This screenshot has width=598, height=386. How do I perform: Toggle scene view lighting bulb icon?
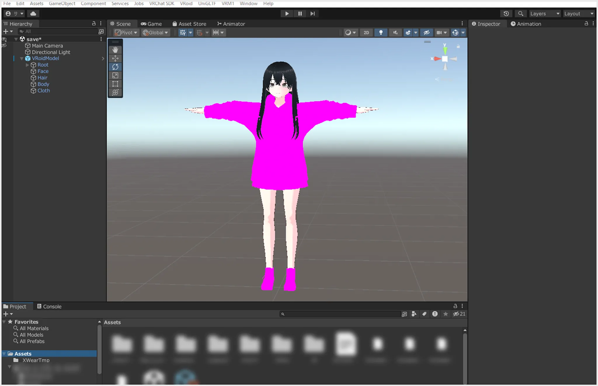pos(381,32)
